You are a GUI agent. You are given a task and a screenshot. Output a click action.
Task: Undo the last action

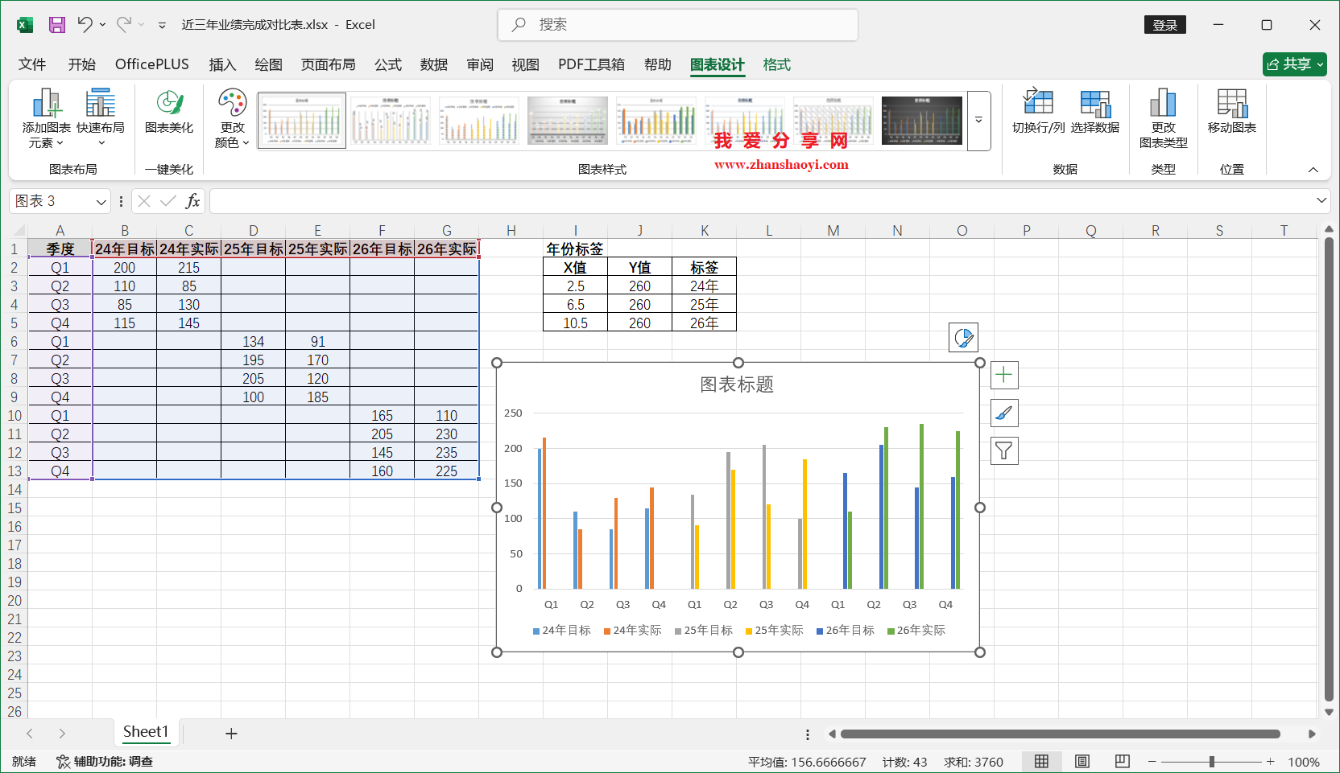85,25
